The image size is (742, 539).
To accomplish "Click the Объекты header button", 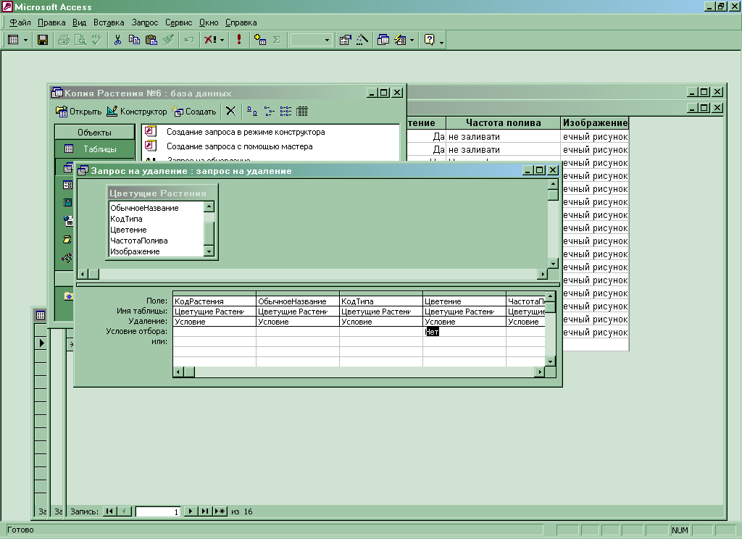I will click(x=95, y=133).
